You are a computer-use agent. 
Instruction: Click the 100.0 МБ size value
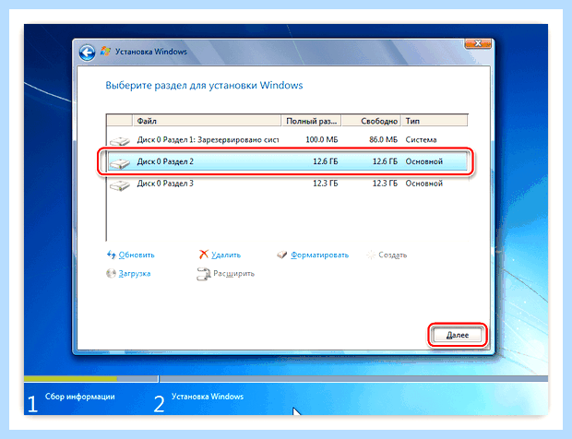322,139
